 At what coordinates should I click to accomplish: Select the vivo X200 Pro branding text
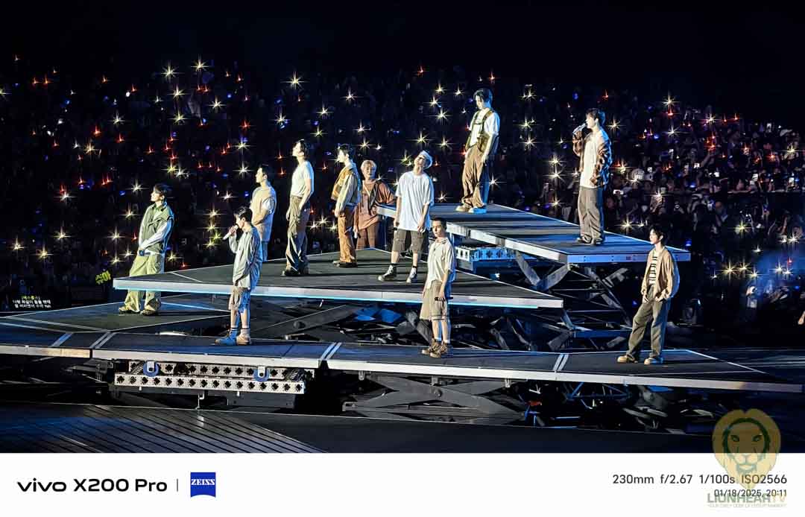click(x=92, y=485)
